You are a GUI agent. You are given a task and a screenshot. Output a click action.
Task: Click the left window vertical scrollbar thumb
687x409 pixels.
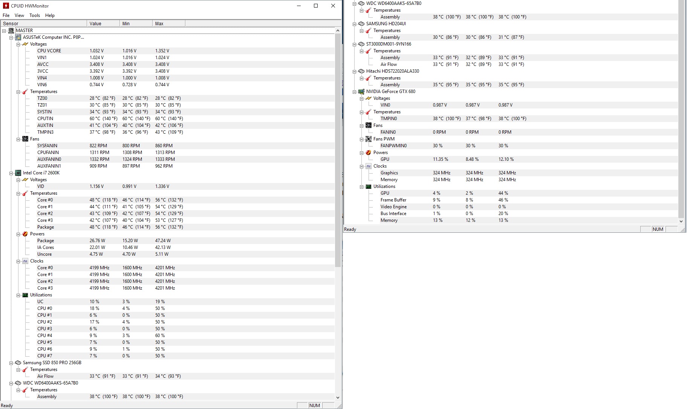[x=338, y=150]
